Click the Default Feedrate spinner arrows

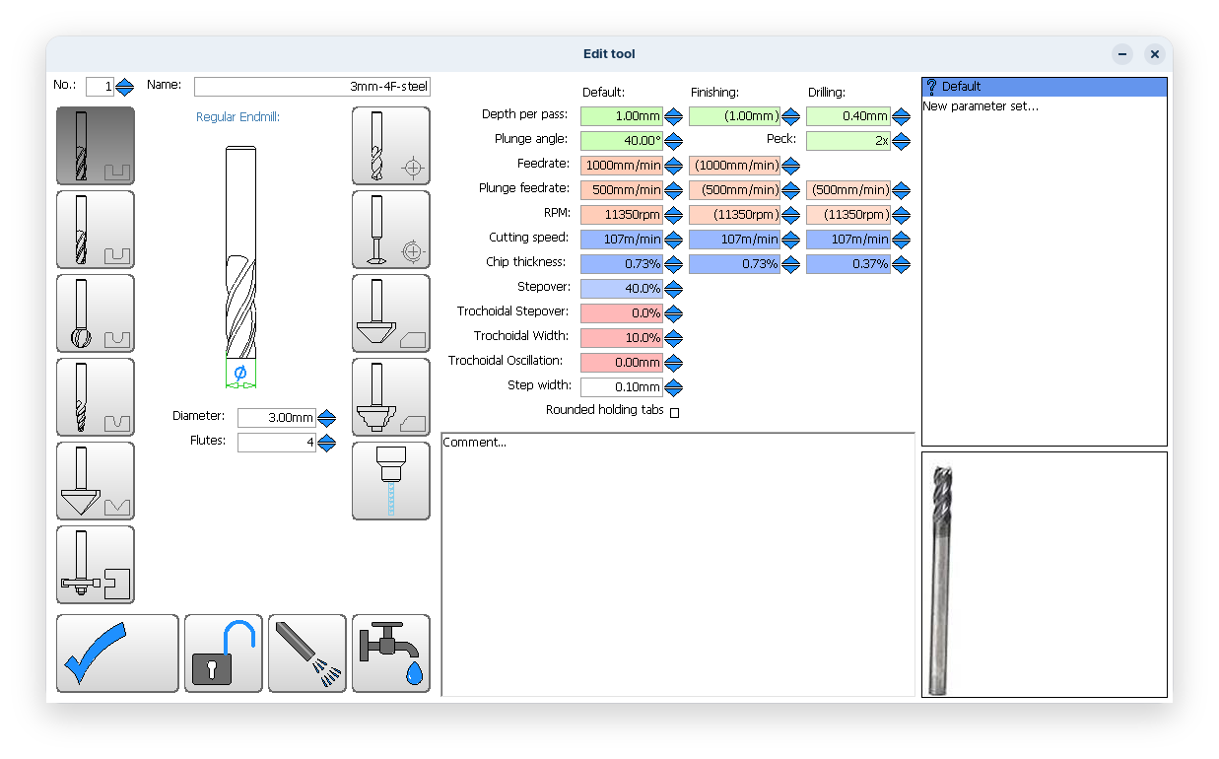(674, 166)
